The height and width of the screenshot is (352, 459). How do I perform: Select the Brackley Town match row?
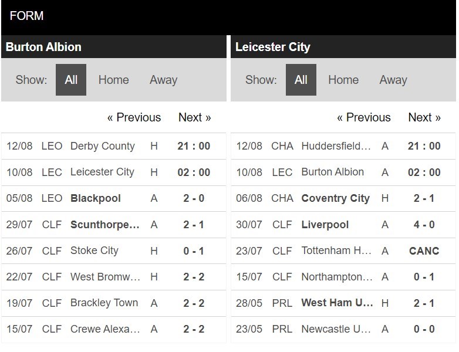114,303
